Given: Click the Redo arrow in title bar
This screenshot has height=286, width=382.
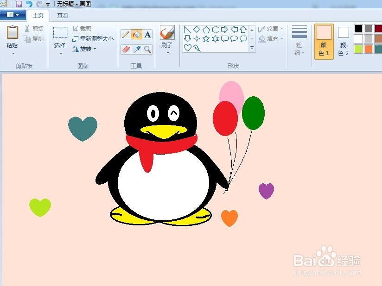Looking at the screenshot, I should pos(39,4).
